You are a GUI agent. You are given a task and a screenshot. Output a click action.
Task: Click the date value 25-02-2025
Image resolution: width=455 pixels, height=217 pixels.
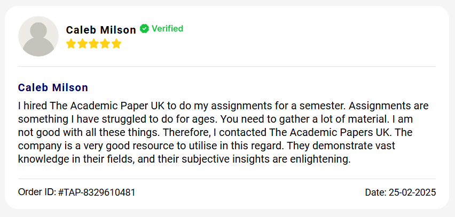(x=412, y=192)
